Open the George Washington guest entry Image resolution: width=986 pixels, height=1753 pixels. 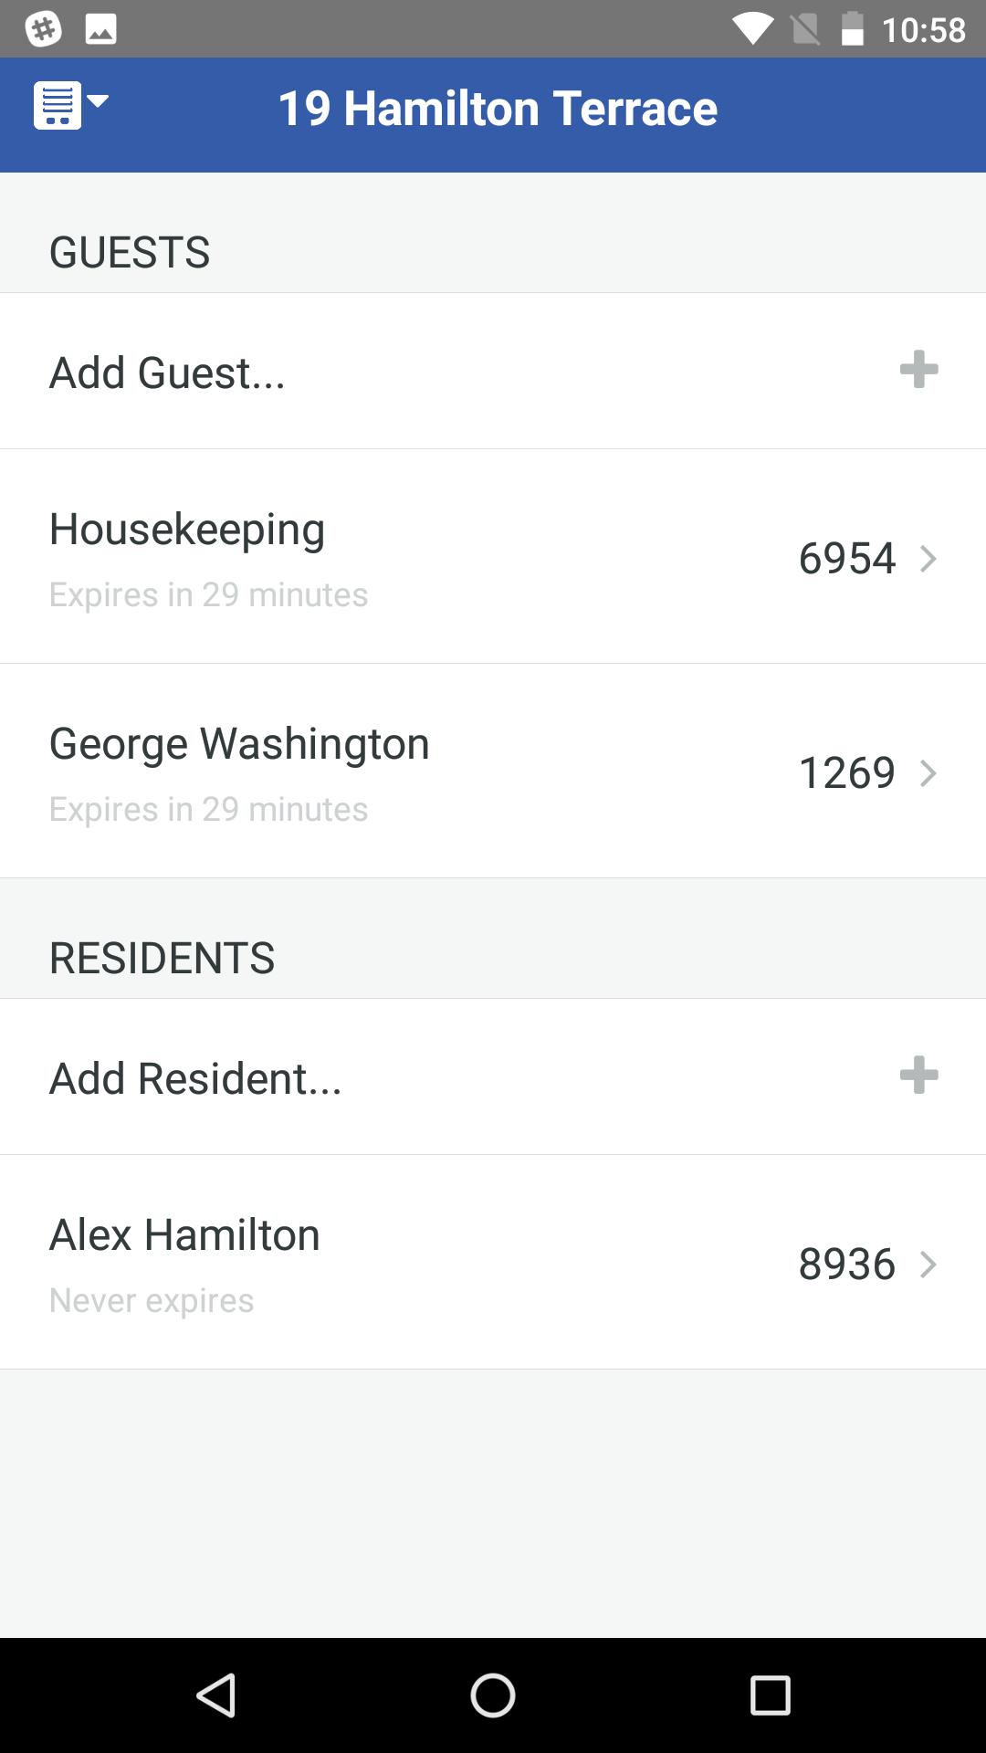tap(239, 744)
